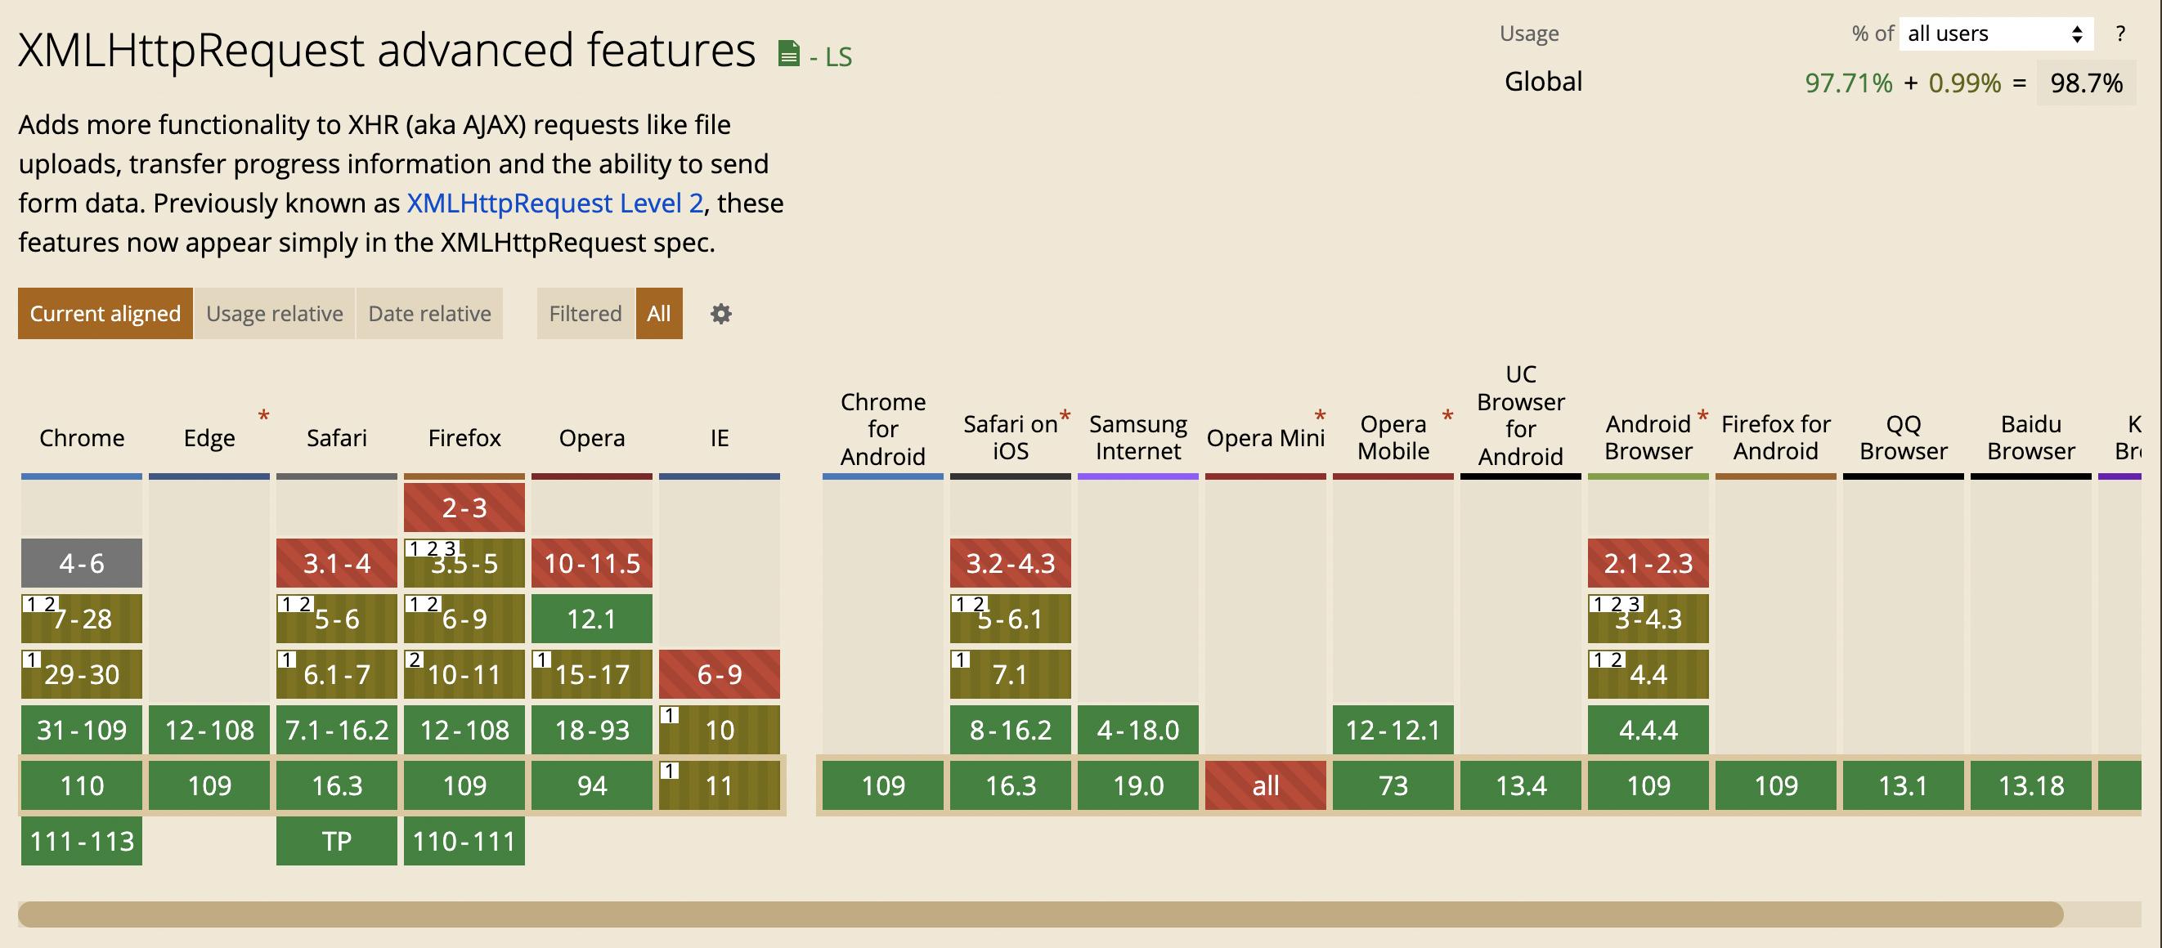Open the table settings gear icon
Viewport: 2162px width, 948px height.
[721, 314]
